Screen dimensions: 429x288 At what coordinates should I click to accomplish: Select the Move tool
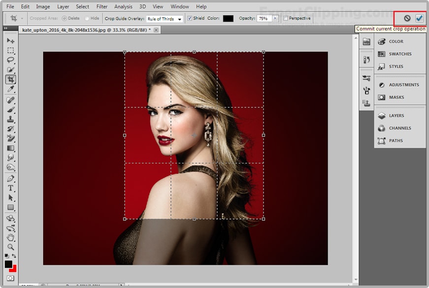tap(10, 40)
